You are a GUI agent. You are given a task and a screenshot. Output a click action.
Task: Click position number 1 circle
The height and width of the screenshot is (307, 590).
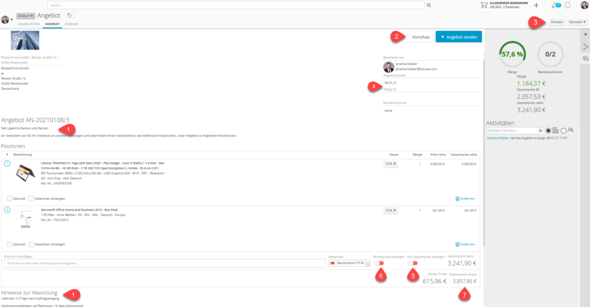pyautogui.click(x=7, y=163)
